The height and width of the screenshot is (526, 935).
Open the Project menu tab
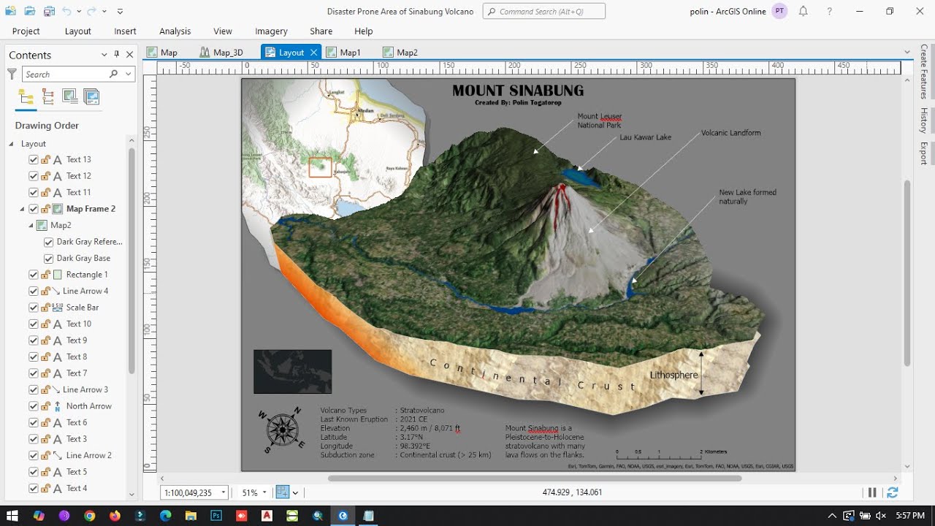(26, 31)
